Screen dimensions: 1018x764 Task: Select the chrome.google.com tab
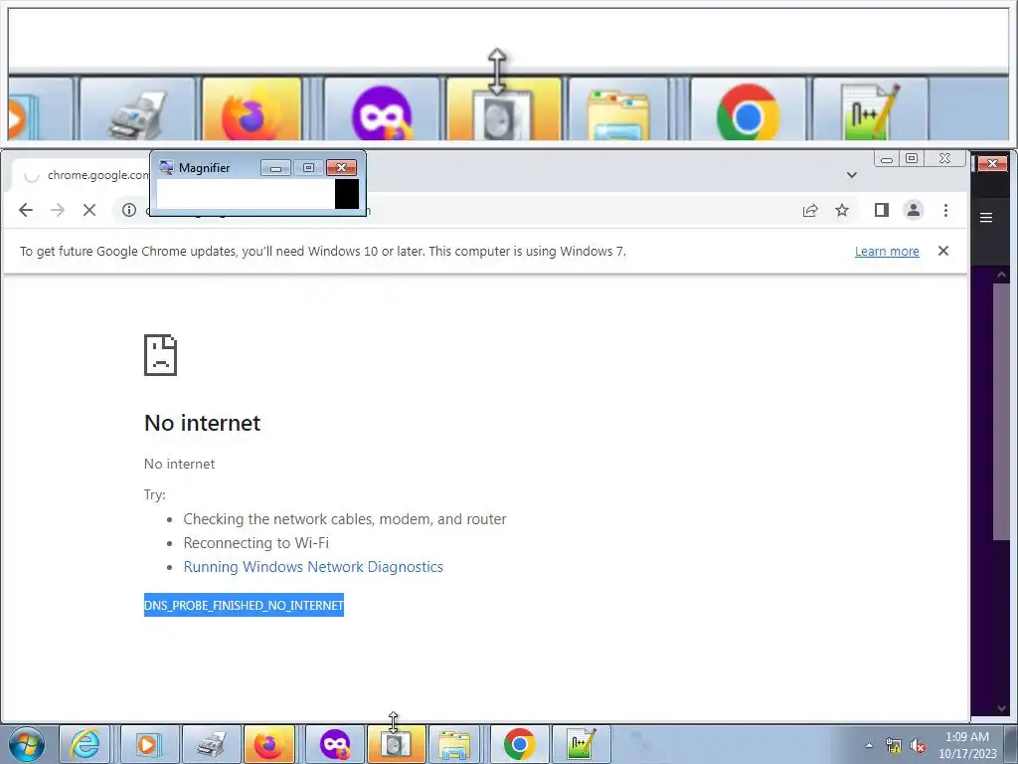[x=82, y=175]
